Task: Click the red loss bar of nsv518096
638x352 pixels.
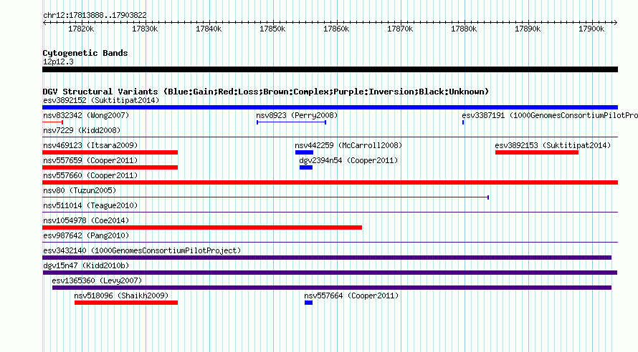Action: pos(126,303)
